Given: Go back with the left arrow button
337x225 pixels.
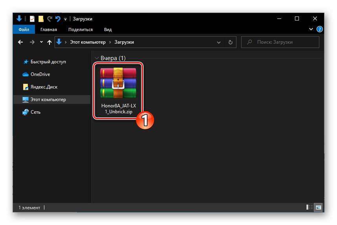Looking at the screenshot, I should (x=20, y=42).
